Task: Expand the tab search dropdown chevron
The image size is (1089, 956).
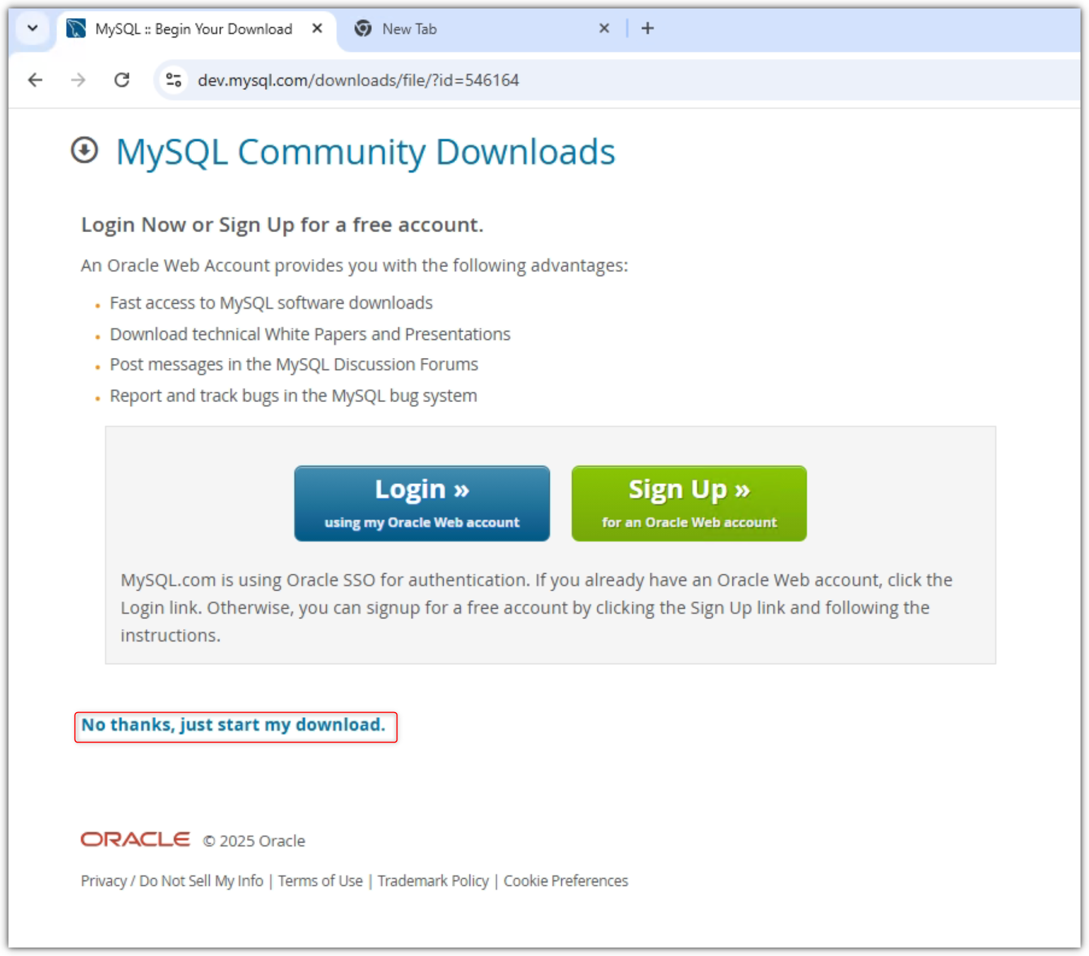Action: tap(33, 28)
